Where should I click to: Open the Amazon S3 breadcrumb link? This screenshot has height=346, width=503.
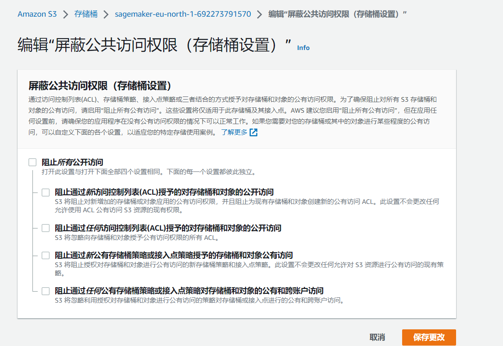point(37,14)
